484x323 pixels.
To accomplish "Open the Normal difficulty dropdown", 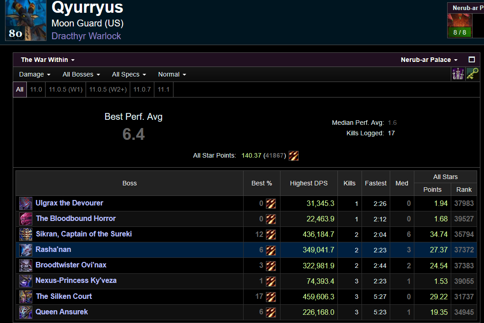I will (172, 74).
